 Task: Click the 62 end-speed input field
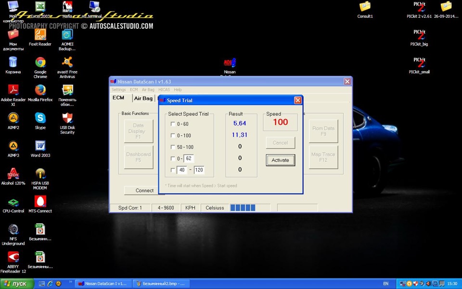[x=189, y=158]
